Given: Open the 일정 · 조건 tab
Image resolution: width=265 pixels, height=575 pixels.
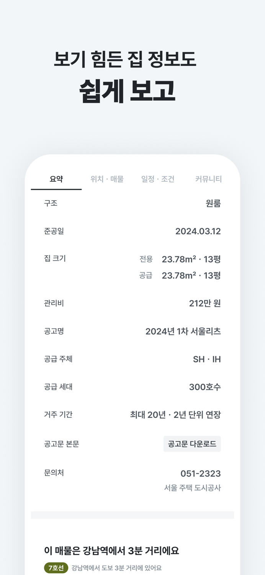Looking at the screenshot, I should click(157, 178).
